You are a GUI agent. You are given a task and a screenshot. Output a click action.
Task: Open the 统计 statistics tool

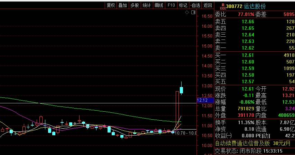coord(147,5)
